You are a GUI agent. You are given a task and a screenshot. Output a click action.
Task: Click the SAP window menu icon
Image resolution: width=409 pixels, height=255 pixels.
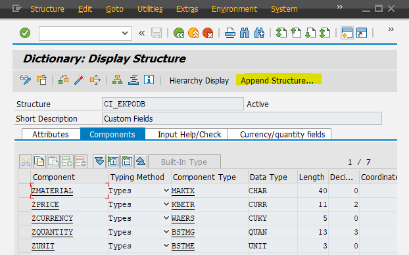point(17,9)
